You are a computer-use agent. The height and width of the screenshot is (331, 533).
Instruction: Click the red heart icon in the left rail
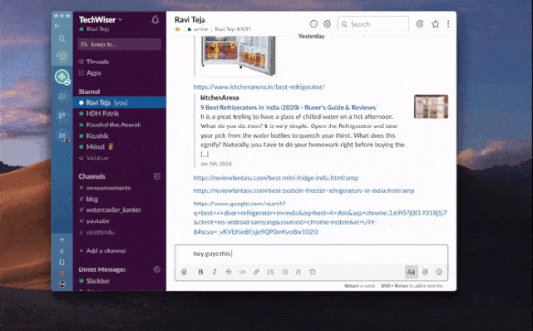62,273
